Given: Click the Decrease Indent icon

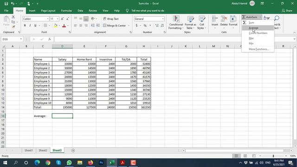Looking at the screenshot, I should pyautogui.click(x=92, y=26).
